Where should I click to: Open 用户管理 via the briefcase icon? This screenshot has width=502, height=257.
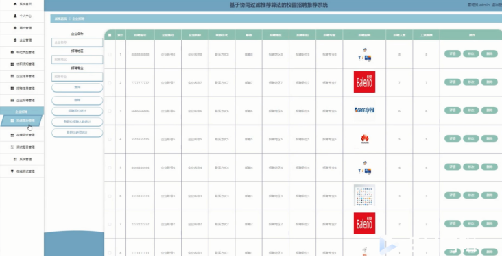(15, 28)
